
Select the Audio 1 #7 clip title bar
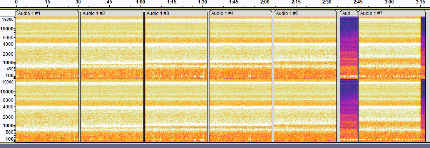(x=392, y=13)
